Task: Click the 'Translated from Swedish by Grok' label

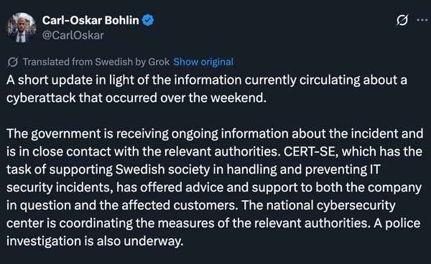Action: [96, 62]
